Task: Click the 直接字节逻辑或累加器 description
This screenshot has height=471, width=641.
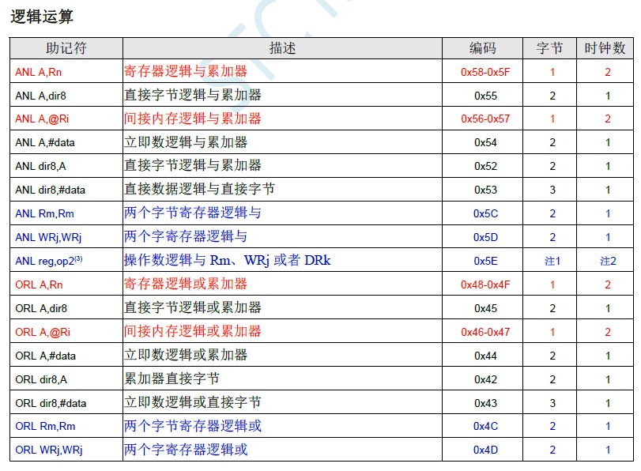Action: 193,307
